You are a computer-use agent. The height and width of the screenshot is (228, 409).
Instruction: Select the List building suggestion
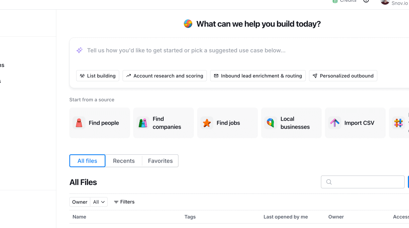[98, 76]
